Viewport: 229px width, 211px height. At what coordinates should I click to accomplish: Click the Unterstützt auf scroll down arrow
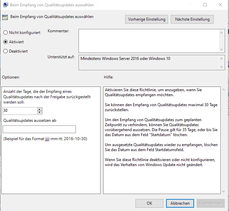[222, 67]
